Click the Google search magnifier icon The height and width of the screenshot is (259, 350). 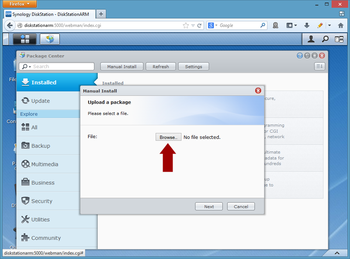coord(263,25)
